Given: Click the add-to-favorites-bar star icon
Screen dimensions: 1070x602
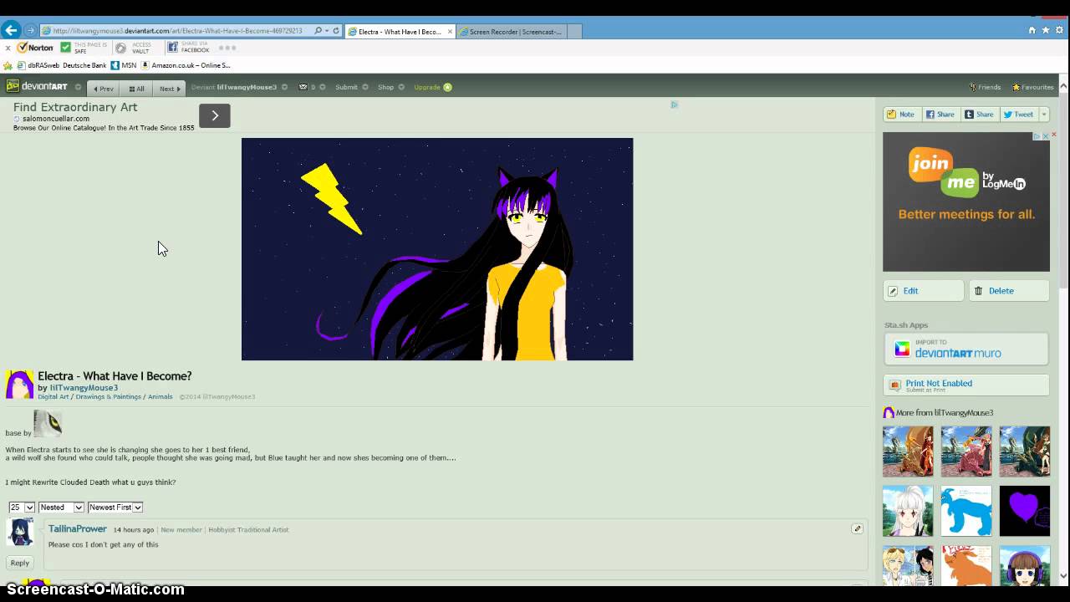Looking at the screenshot, I should [x=8, y=65].
